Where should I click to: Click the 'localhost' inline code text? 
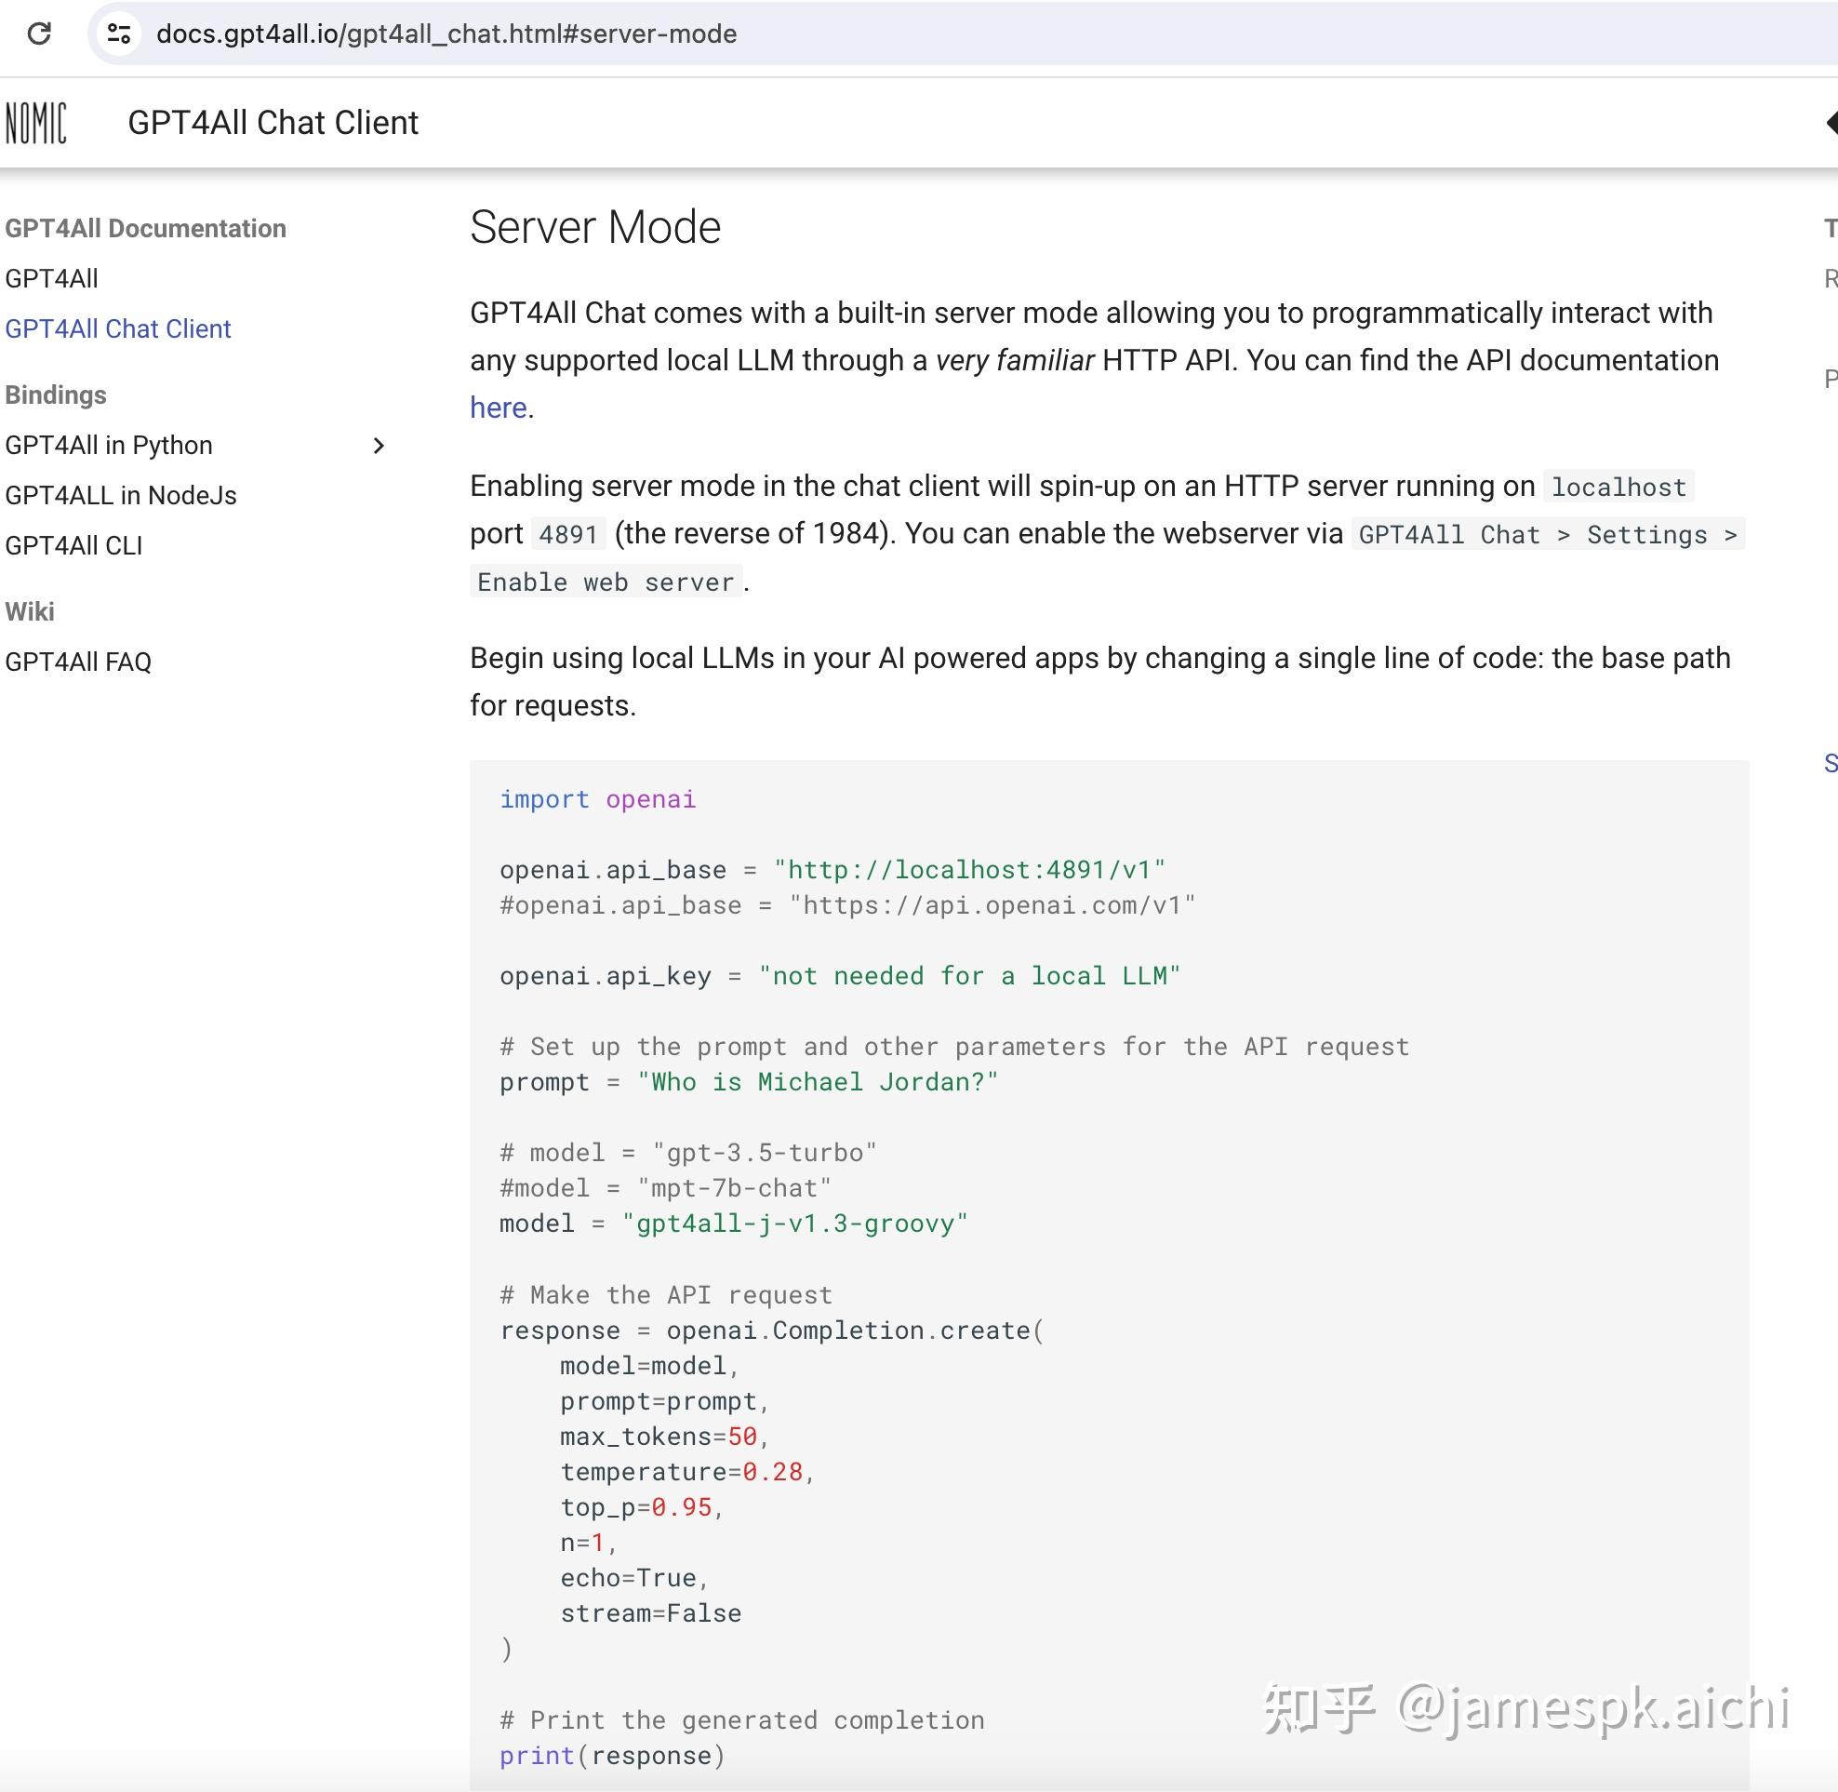point(1618,487)
